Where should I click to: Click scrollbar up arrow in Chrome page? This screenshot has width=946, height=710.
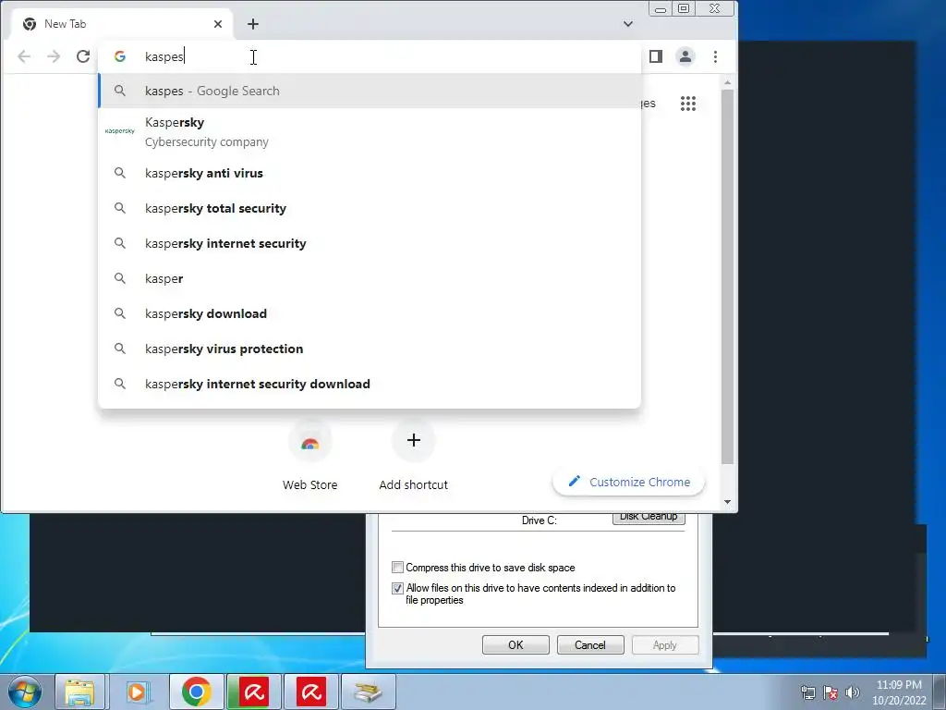(728, 81)
